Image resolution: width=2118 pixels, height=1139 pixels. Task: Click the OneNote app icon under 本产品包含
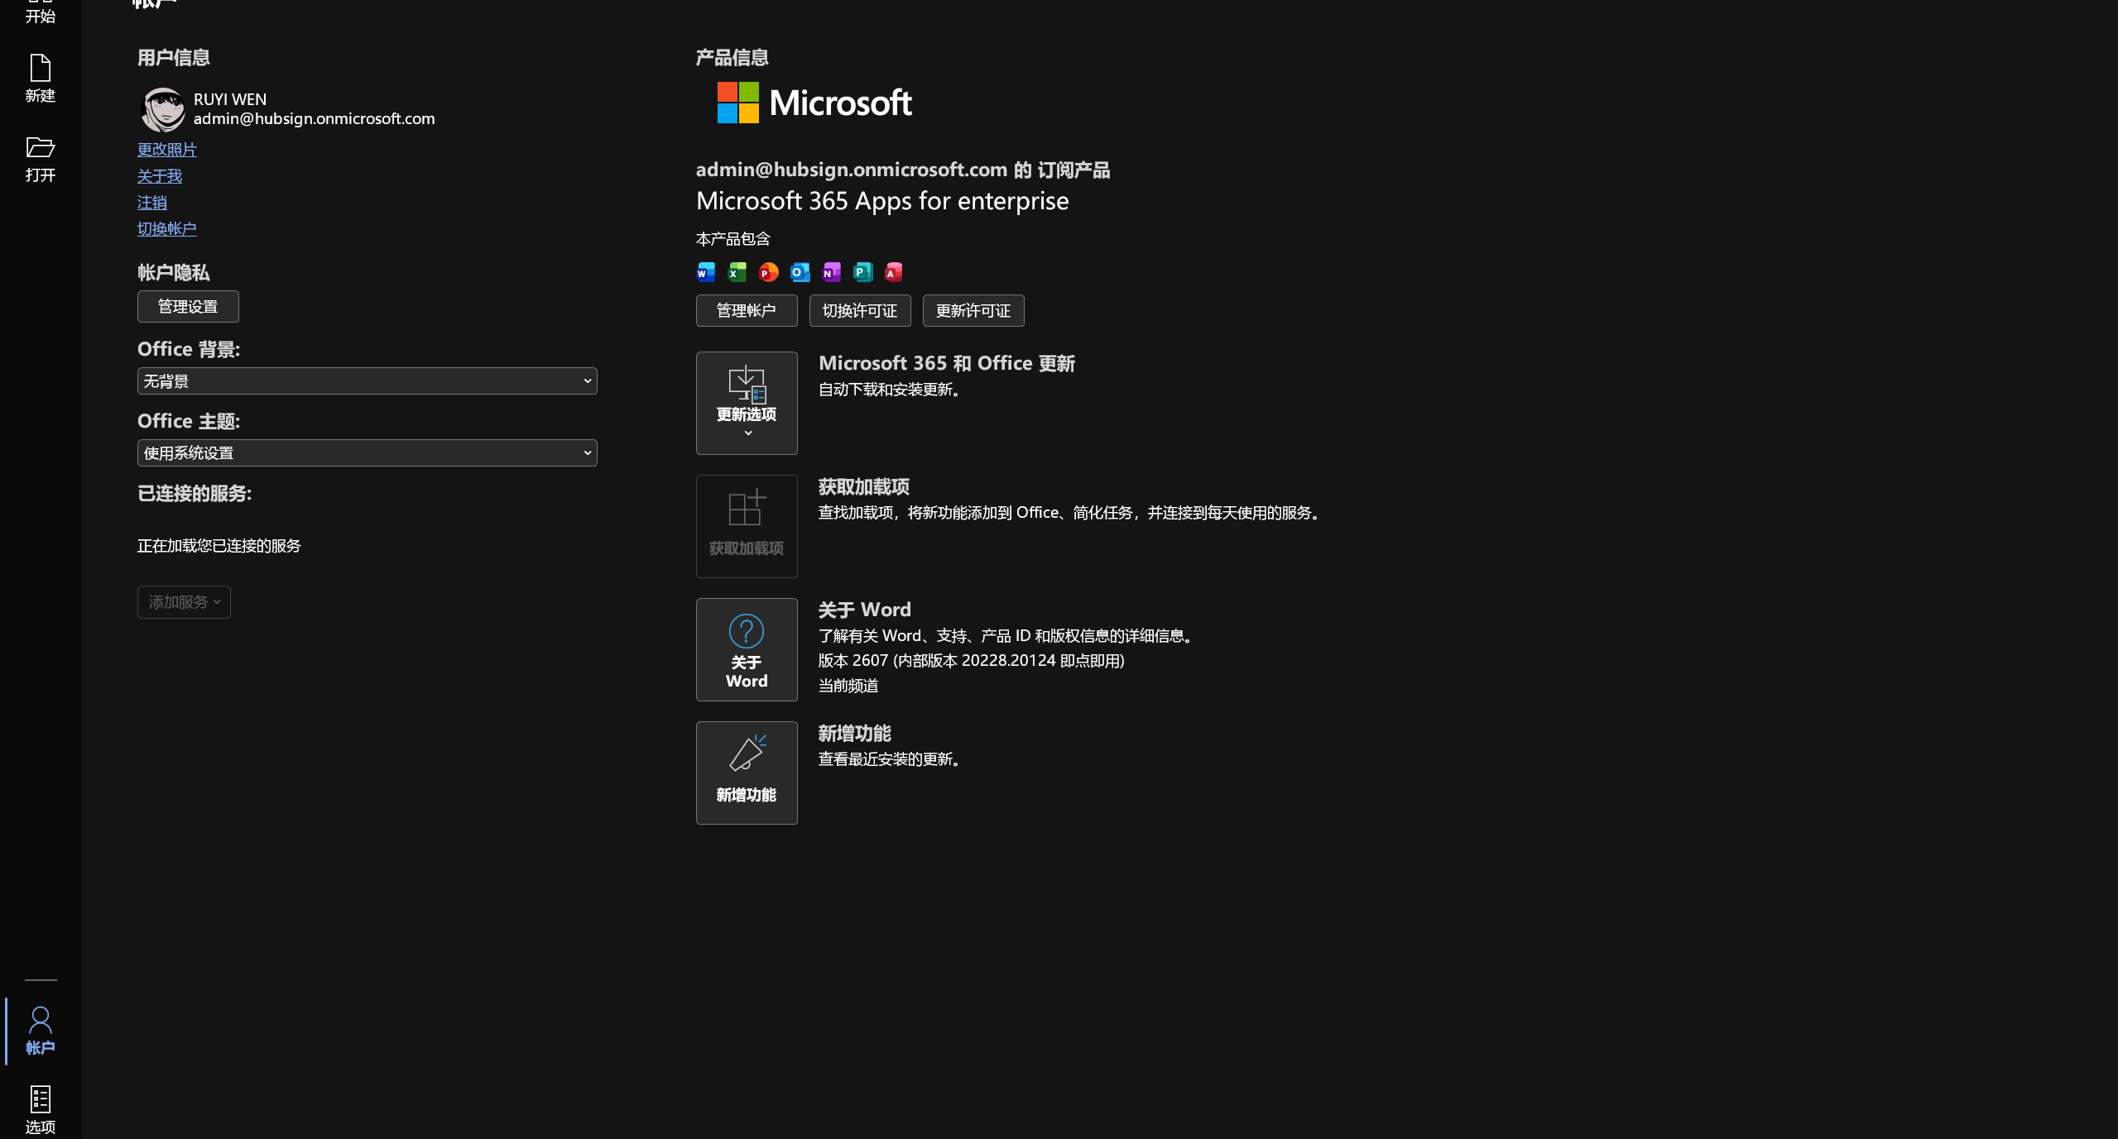coord(832,272)
